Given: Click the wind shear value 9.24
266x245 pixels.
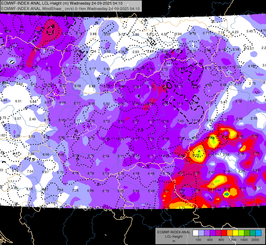Looking at the screenshot, I should coord(195,103).
